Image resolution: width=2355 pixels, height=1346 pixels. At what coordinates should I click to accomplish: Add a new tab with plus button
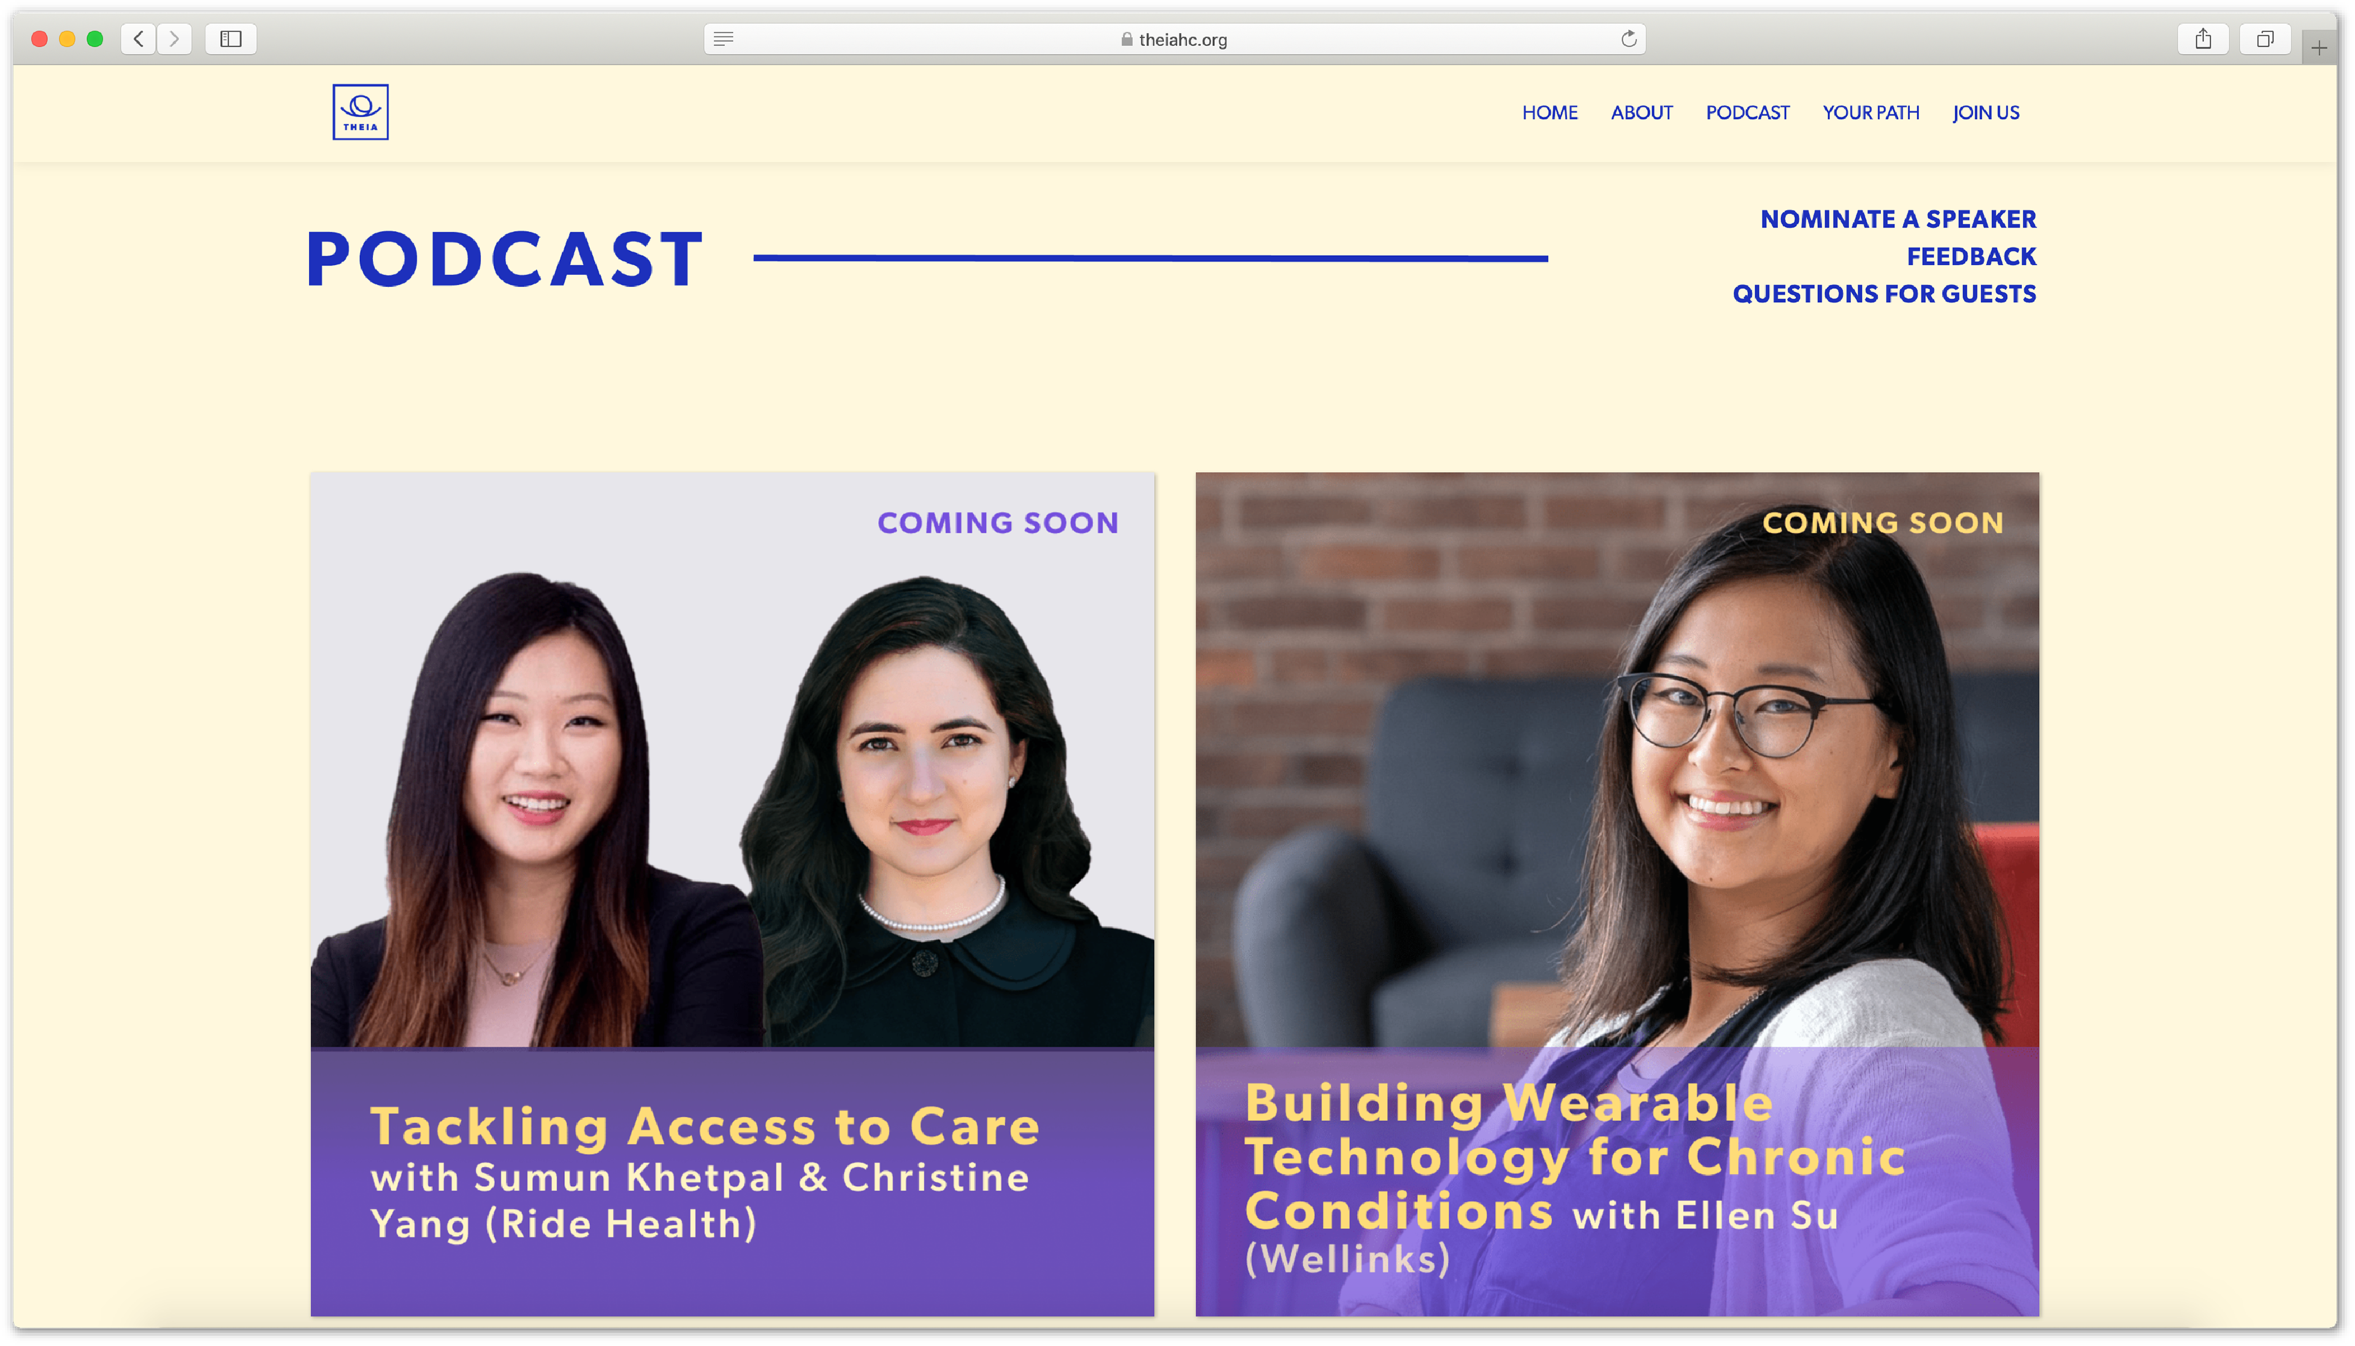point(2319,48)
